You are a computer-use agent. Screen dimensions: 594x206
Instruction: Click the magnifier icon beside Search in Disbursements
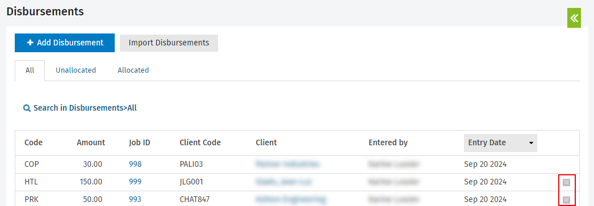[x=27, y=108]
